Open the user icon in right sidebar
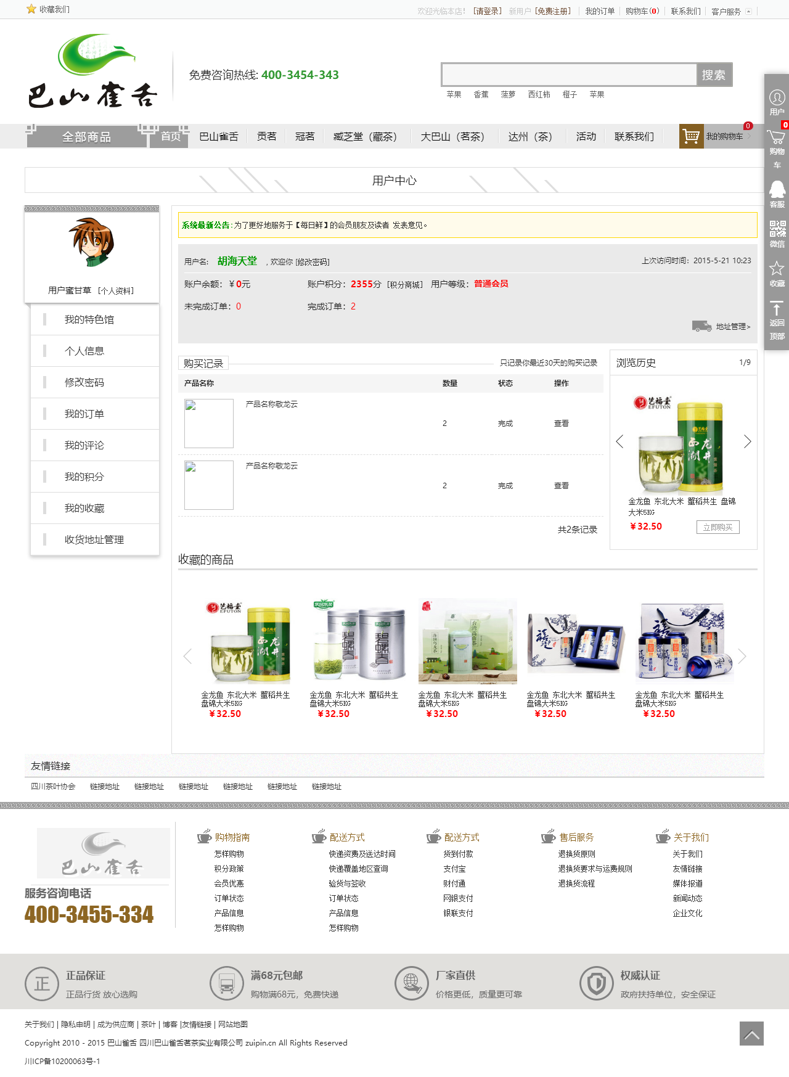This screenshot has height=1077, width=789. 777,97
